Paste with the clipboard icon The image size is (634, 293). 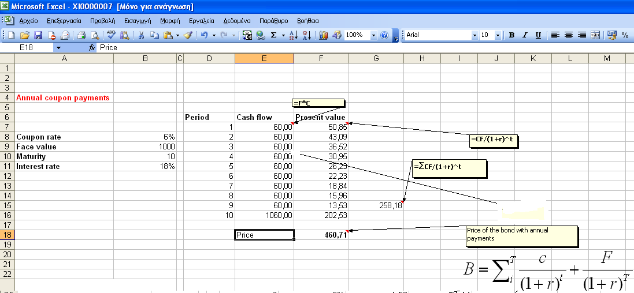click(x=154, y=35)
